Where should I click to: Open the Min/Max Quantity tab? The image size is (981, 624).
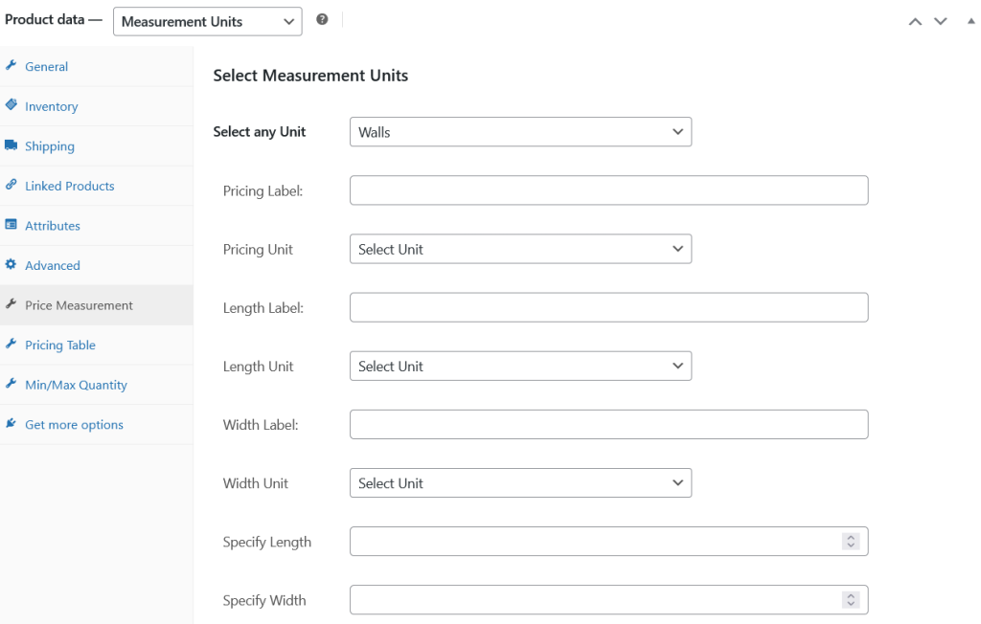[76, 385]
